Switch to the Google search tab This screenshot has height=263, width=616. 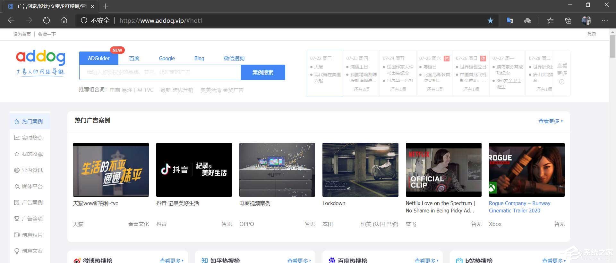[x=167, y=58]
